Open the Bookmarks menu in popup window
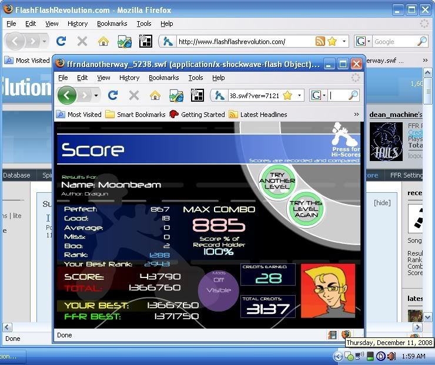The width and height of the screenshot is (435, 365). coord(165,78)
